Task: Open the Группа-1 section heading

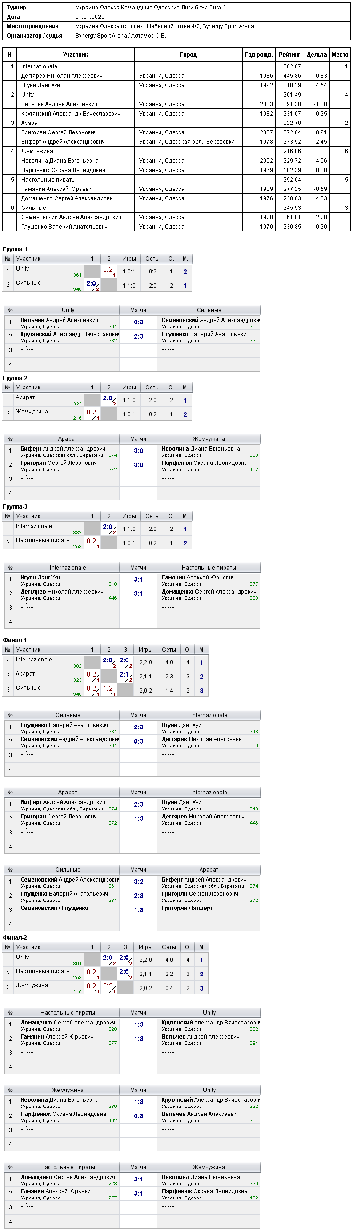Action: pyautogui.click(x=15, y=249)
